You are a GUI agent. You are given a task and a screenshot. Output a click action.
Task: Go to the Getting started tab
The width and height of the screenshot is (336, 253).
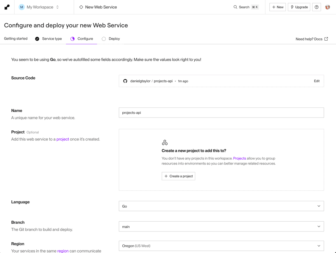click(x=16, y=39)
